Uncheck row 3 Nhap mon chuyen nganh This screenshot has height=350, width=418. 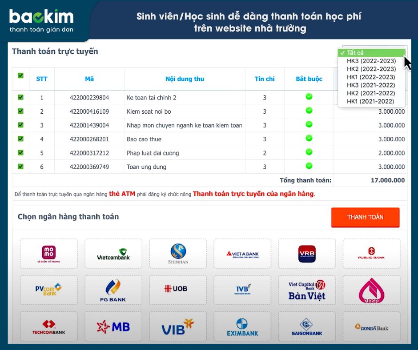20,125
